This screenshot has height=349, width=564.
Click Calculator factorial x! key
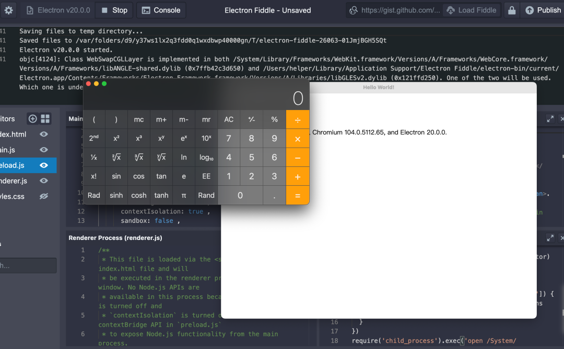(x=94, y=176)
